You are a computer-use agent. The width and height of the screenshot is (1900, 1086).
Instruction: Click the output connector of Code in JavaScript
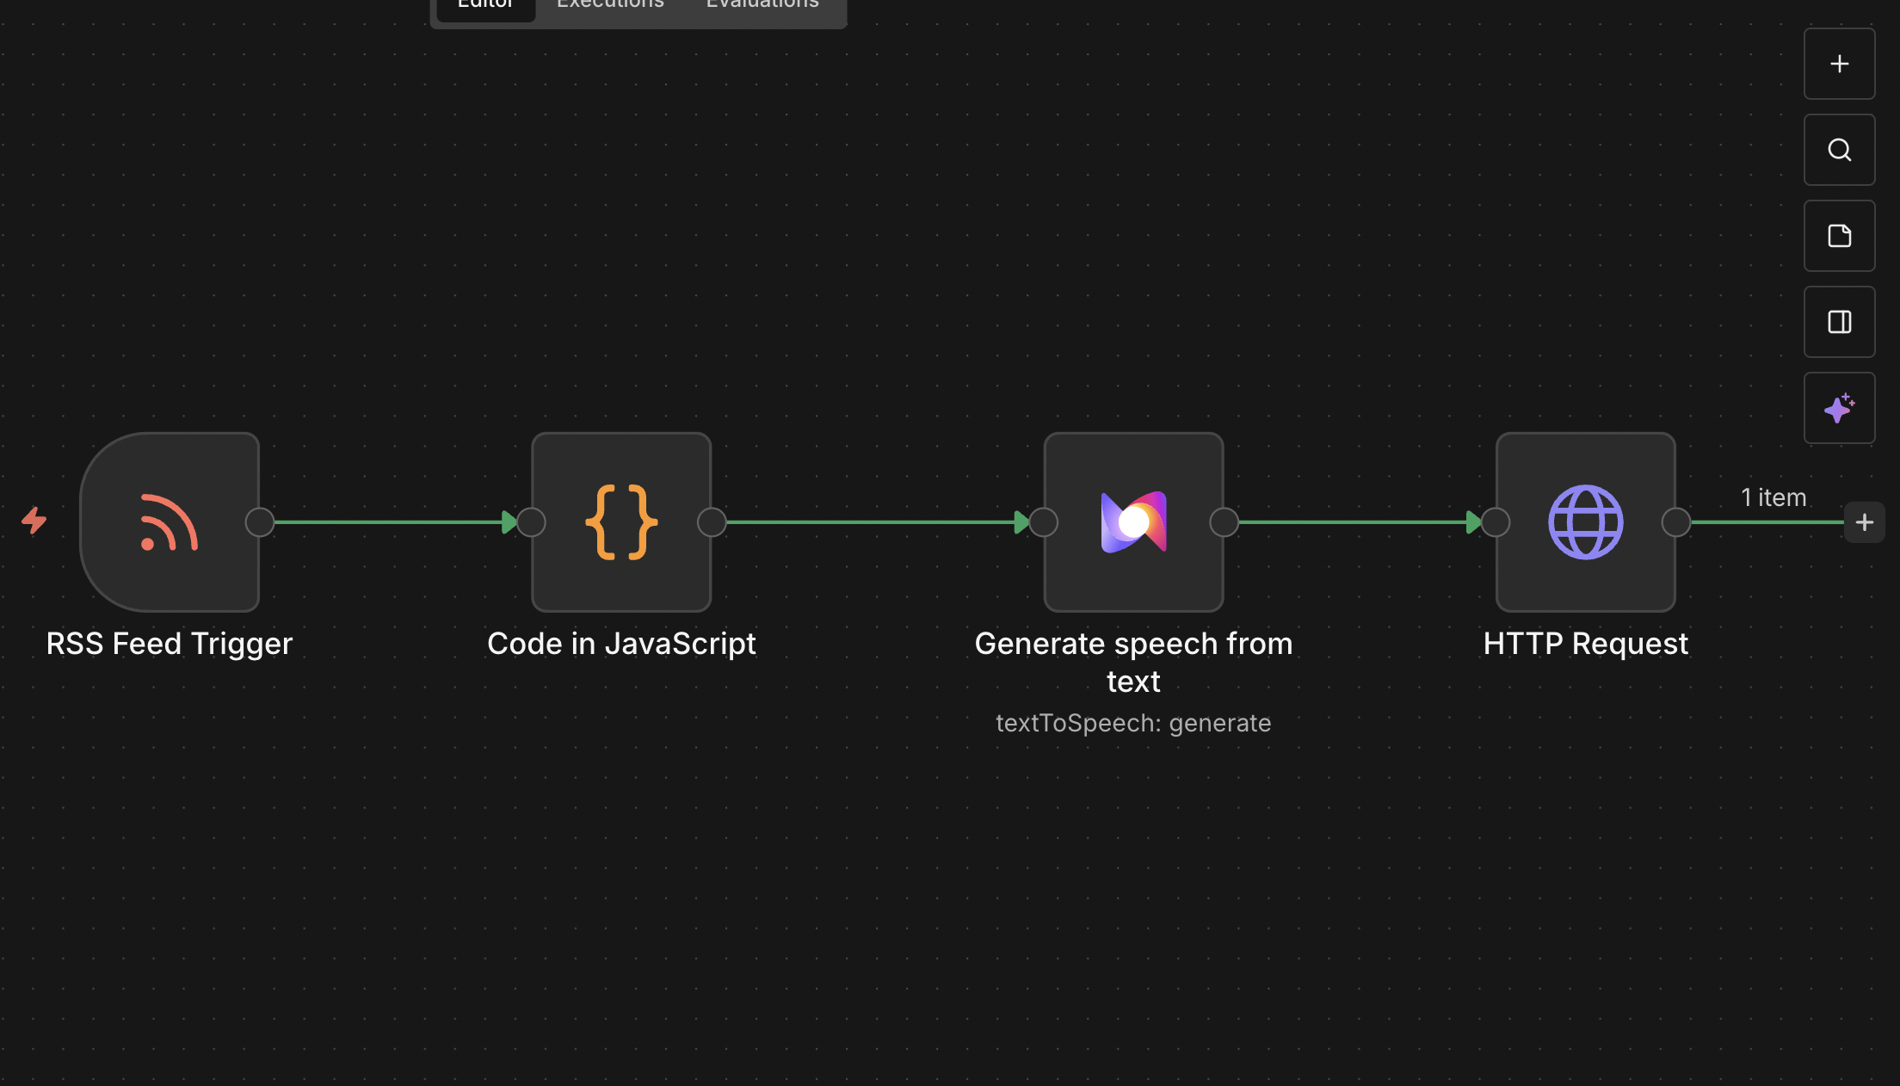pos(712,521)
